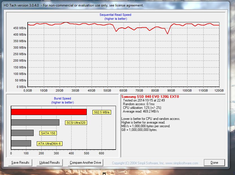Click the red burst speed bar
Image resolution: width=235 pixels, height=175 pixels.
(49, 112)
